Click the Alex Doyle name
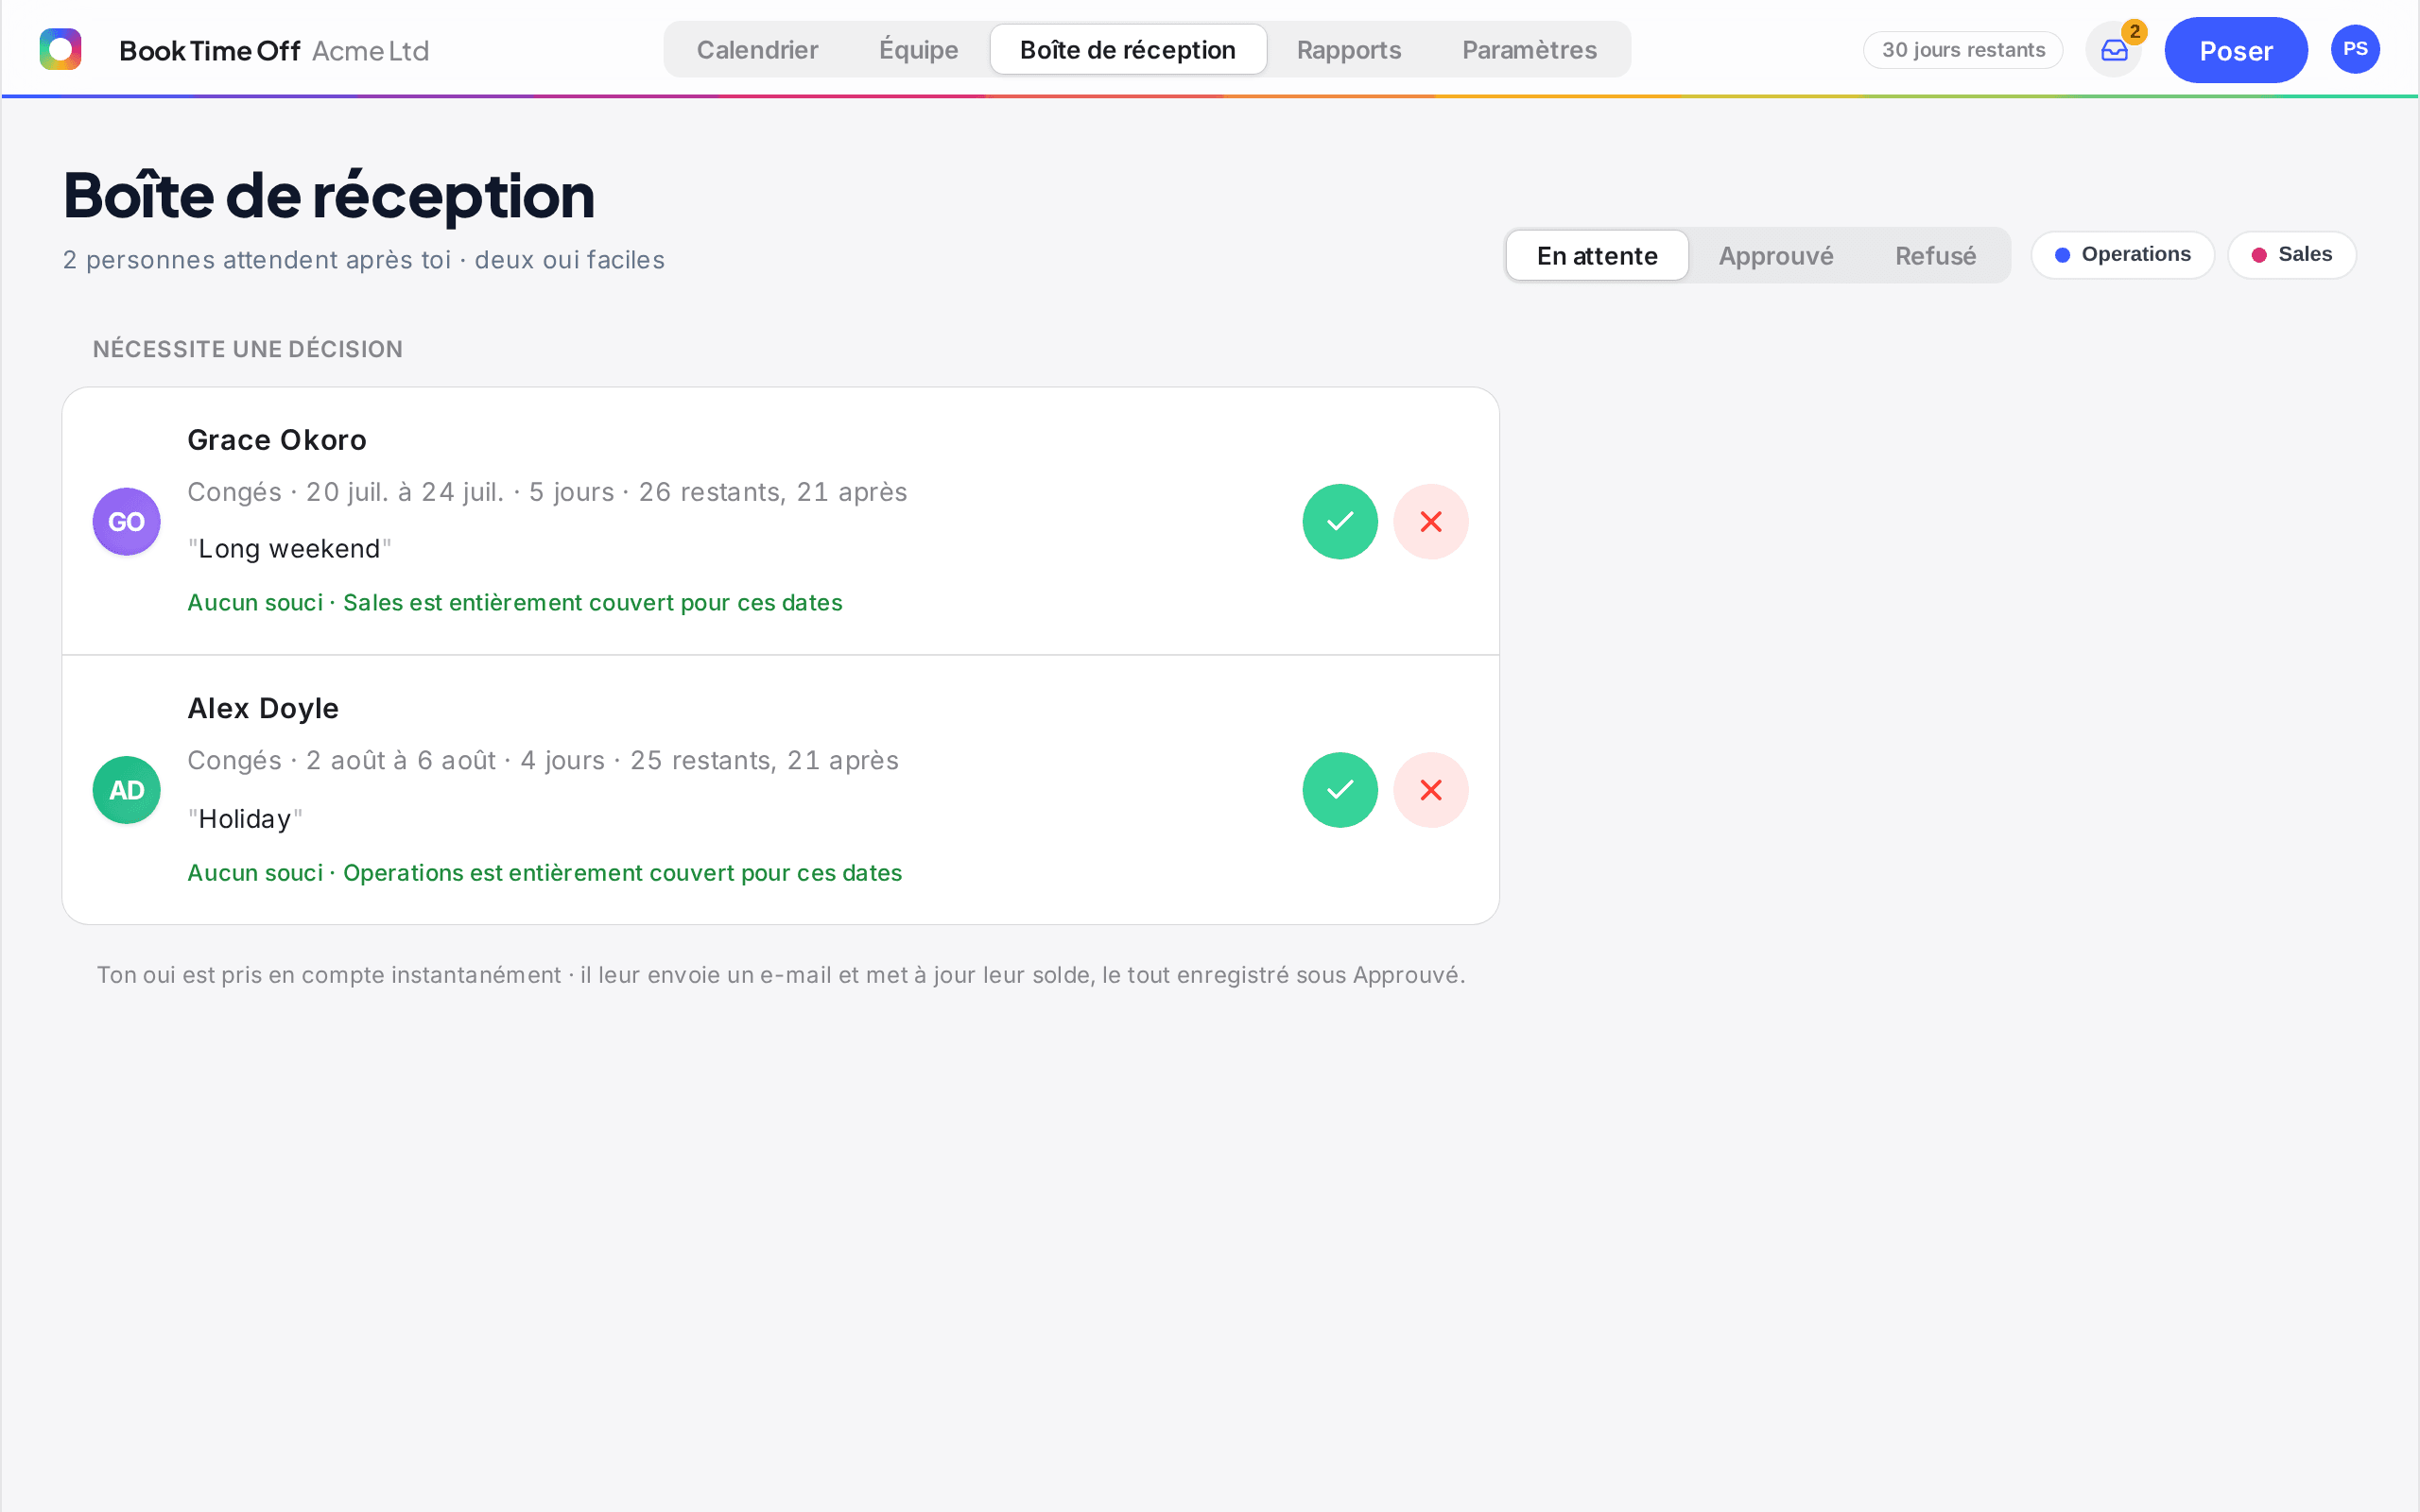The height and width of the screenshot is (1512, 2420). coord(263,708)
